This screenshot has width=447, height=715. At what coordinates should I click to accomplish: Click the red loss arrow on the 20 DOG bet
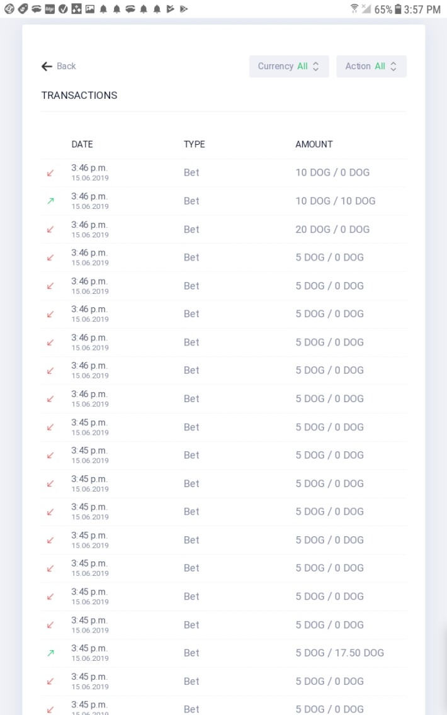click(x=50, y=229)
